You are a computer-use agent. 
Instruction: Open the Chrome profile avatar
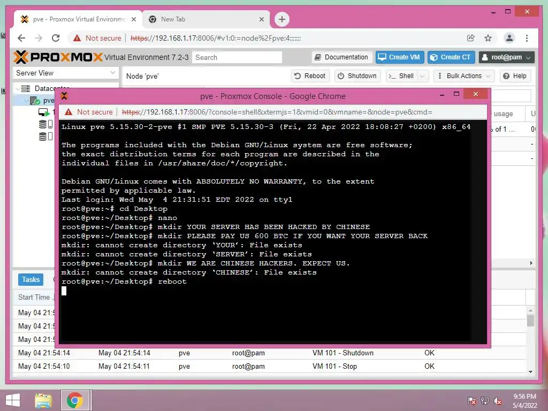[x=509, y=38]
